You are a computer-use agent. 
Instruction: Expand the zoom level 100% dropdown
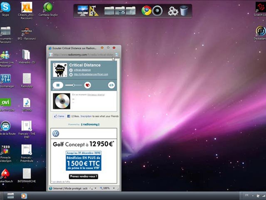[x=114, y=188]
